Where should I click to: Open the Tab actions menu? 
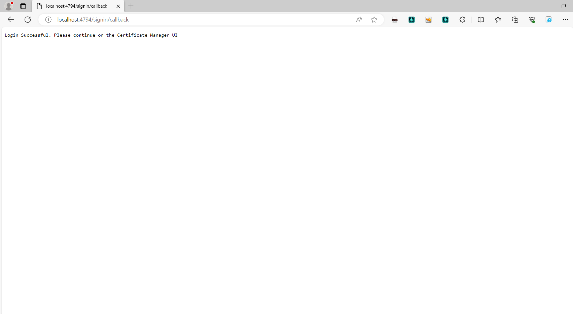23,6
